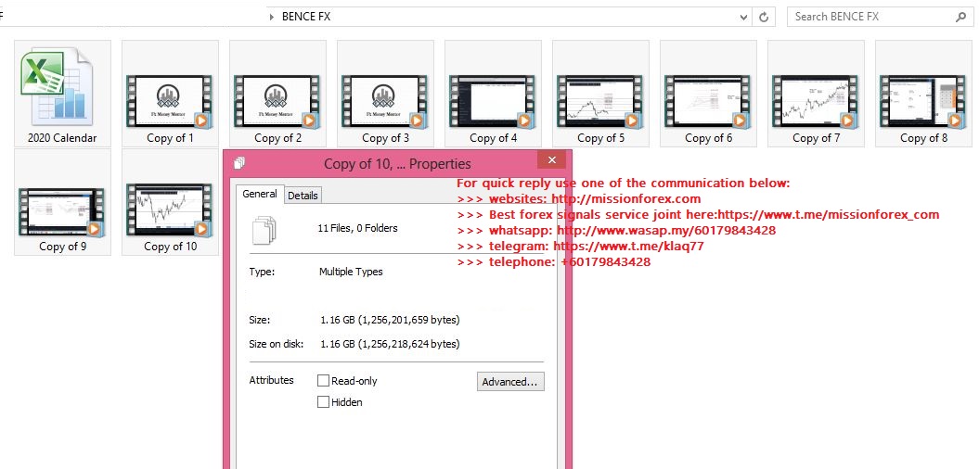979x469 pixels.
Task: Select the Copy of 7 video
Action: coord(816,94)
